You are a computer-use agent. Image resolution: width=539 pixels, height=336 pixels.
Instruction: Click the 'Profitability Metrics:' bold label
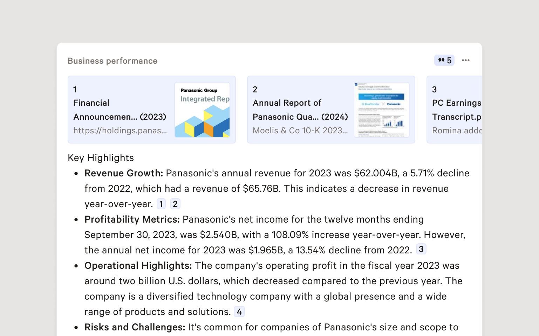click(132, 219)
